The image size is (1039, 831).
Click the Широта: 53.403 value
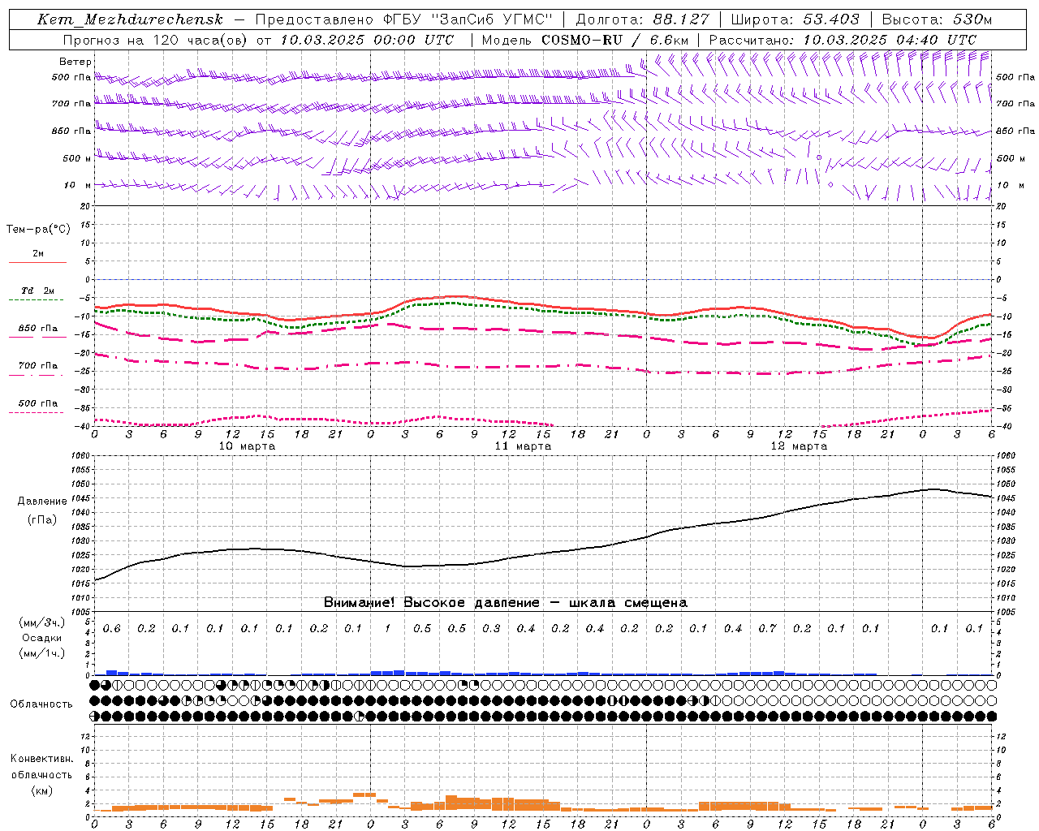795,19
